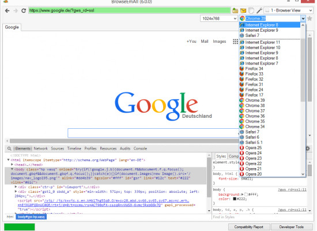Choose Chrome 35 in the list
Viewport: 317px width, 231px height.
[270, 121]
